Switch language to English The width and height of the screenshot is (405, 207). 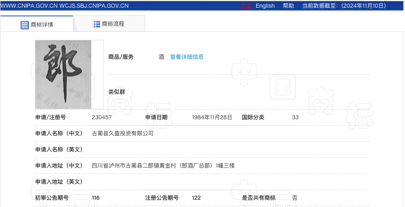[x=265, y=6]
